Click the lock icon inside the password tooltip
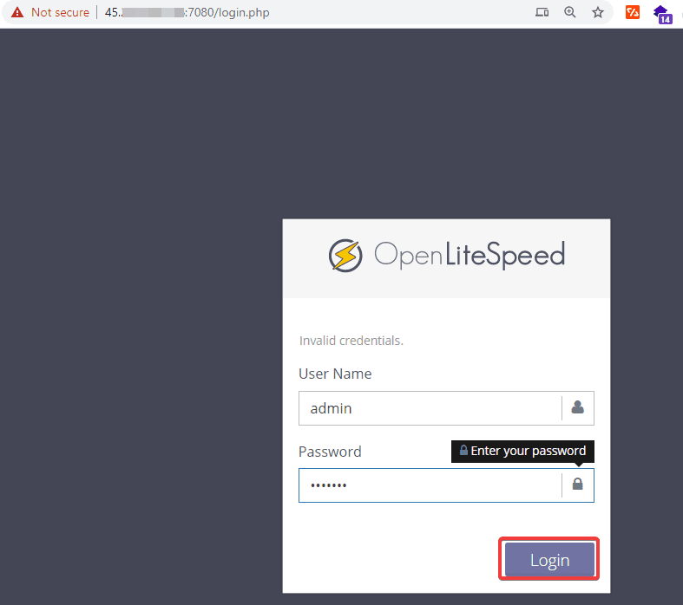 tap(463, 451)
